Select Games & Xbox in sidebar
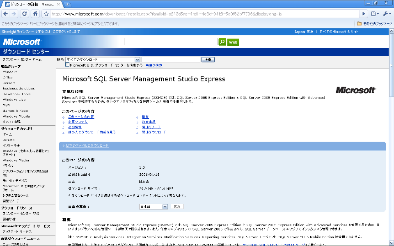Viewport: 394px width, 246px height. tap(15, 110)
